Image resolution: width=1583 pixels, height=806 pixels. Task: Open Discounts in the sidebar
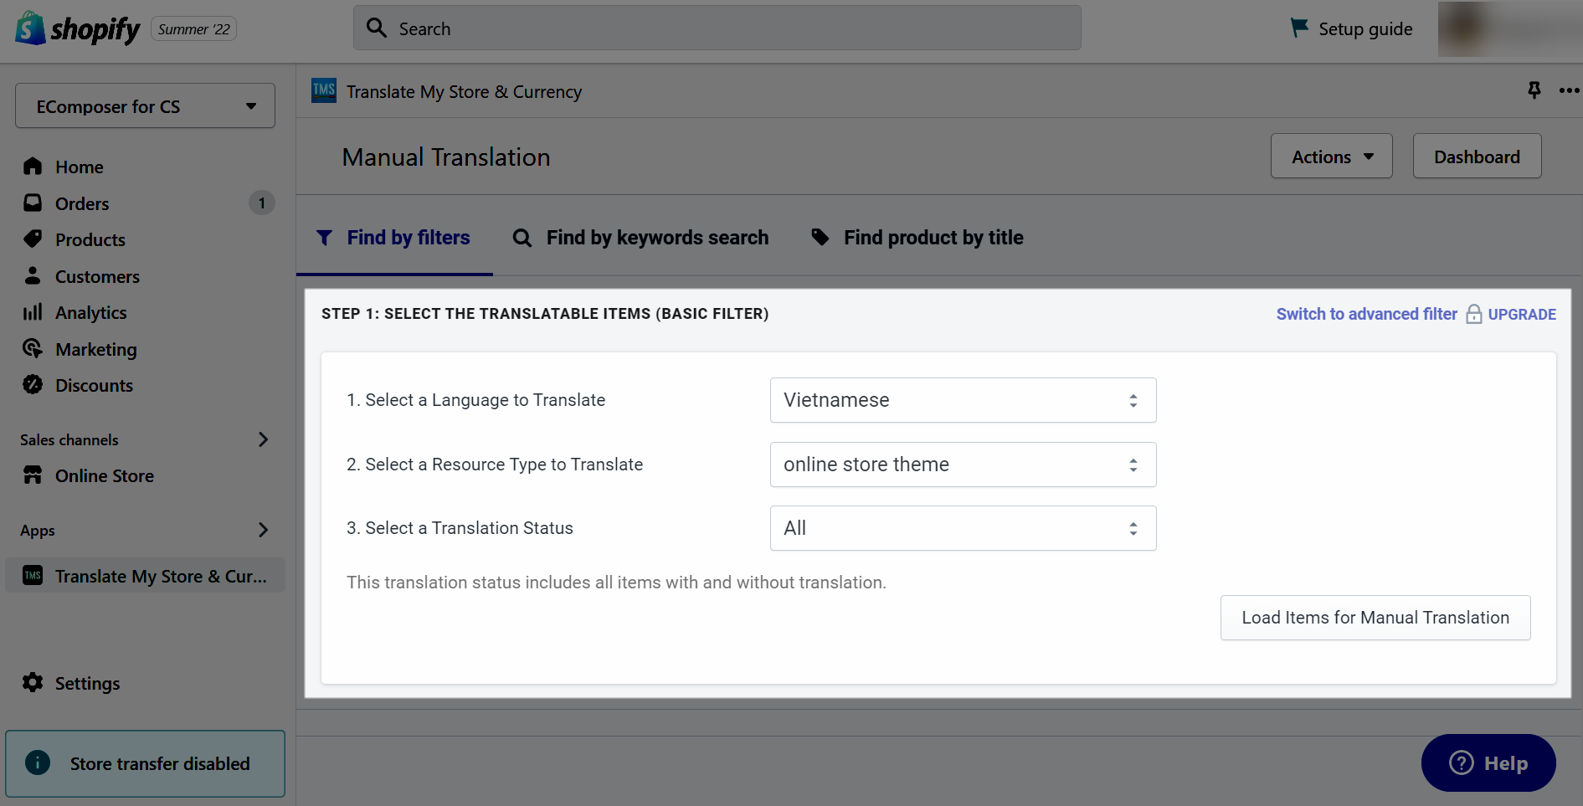click(94, 385)
